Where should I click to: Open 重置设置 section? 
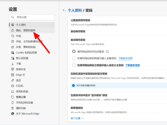(32, 97)
